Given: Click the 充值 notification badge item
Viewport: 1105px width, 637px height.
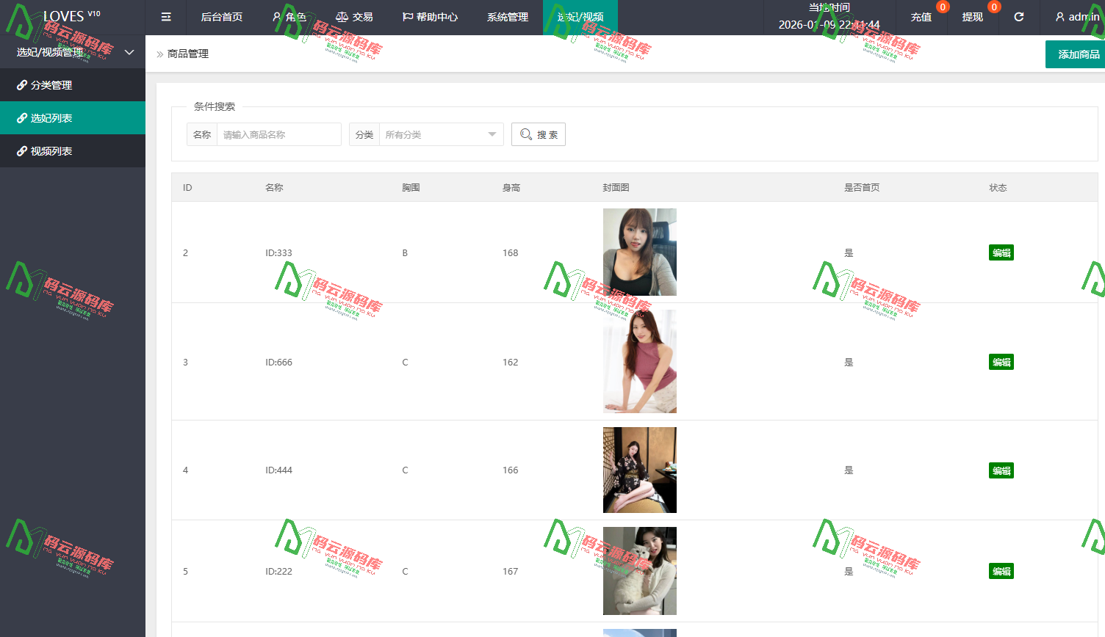Looking at the screenshot, I should click(x=921, y=17).
